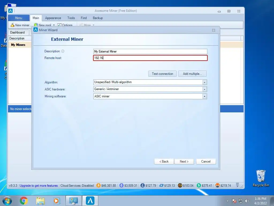Select the My Miners group row
This screenshot has height=206, width=274.
click(20, 45)
